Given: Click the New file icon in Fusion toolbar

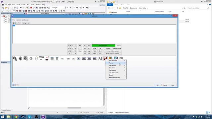Looking at the screenshot, I should [3, 8].
